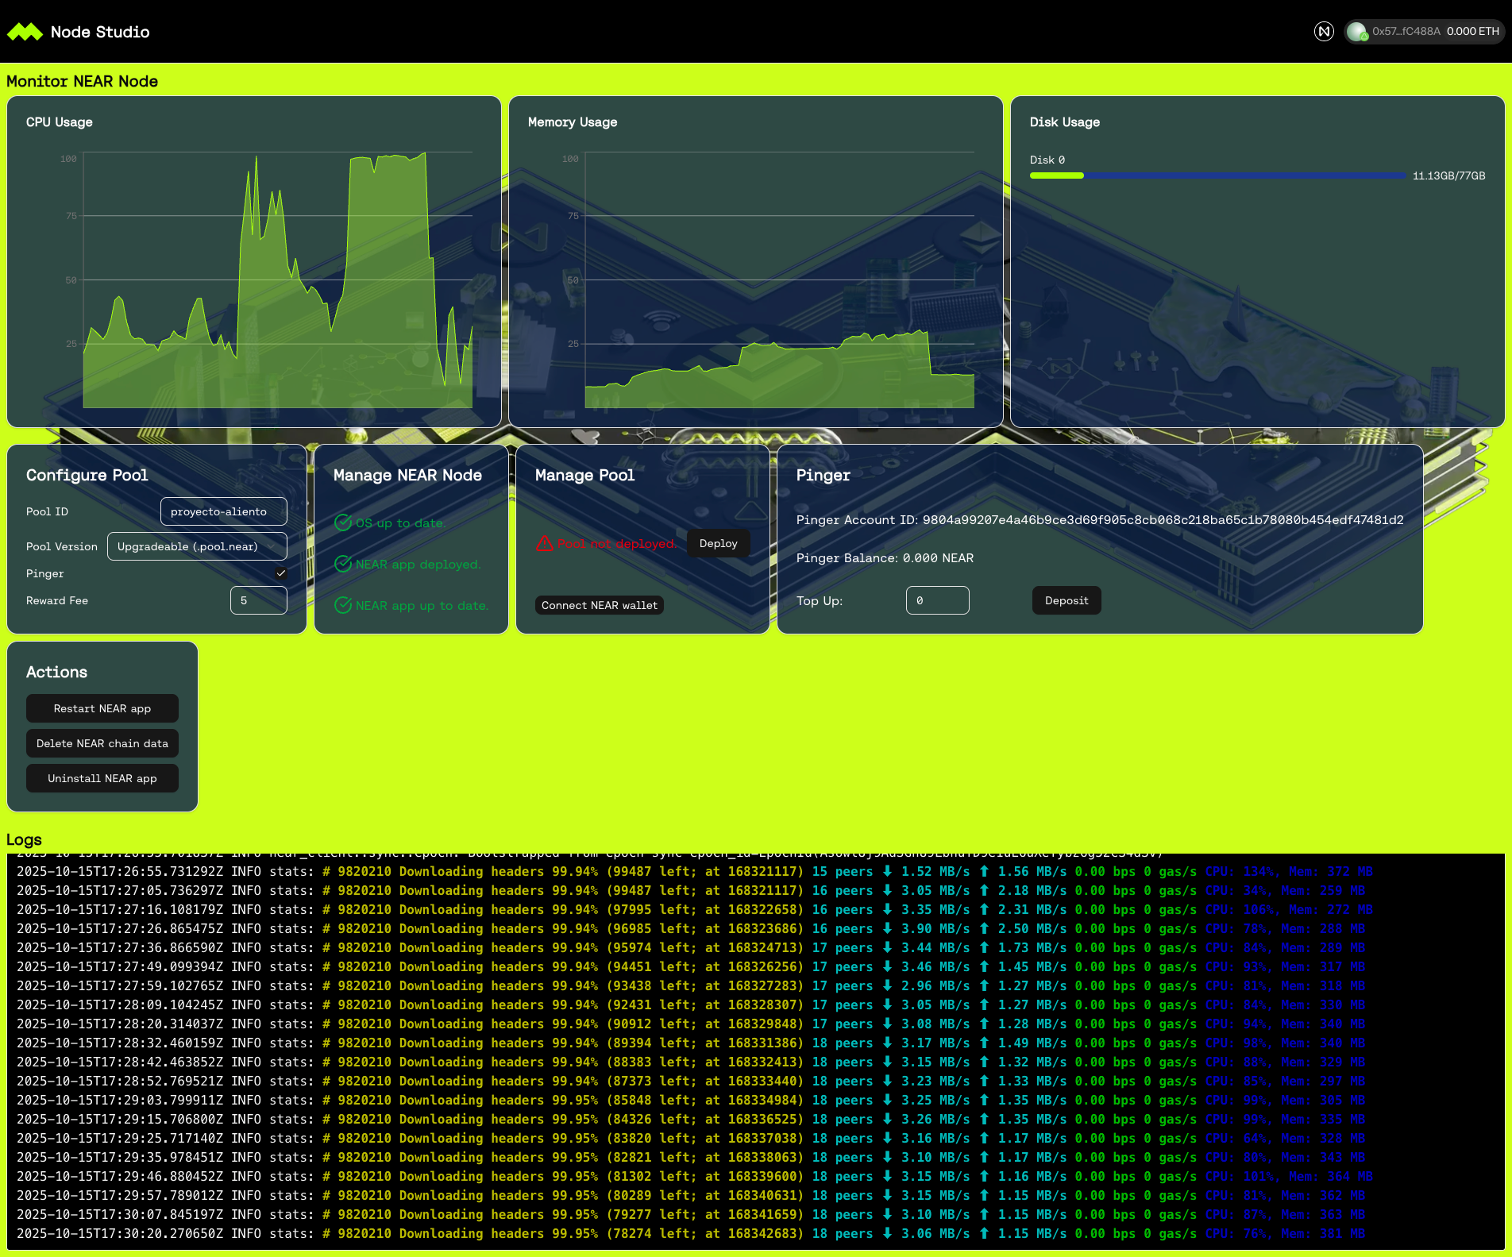Click the NEAR app up to date checkmark
This screenshot has height=1257, width=1512.
click(x=343, y=605)
